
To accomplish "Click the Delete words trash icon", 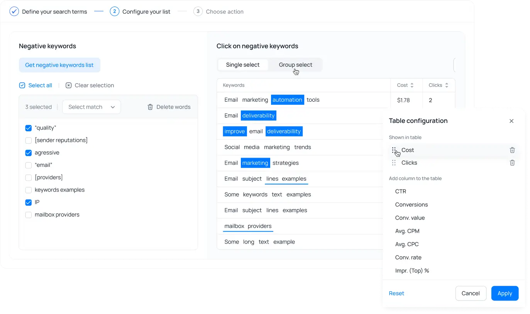I will [150, 107].
